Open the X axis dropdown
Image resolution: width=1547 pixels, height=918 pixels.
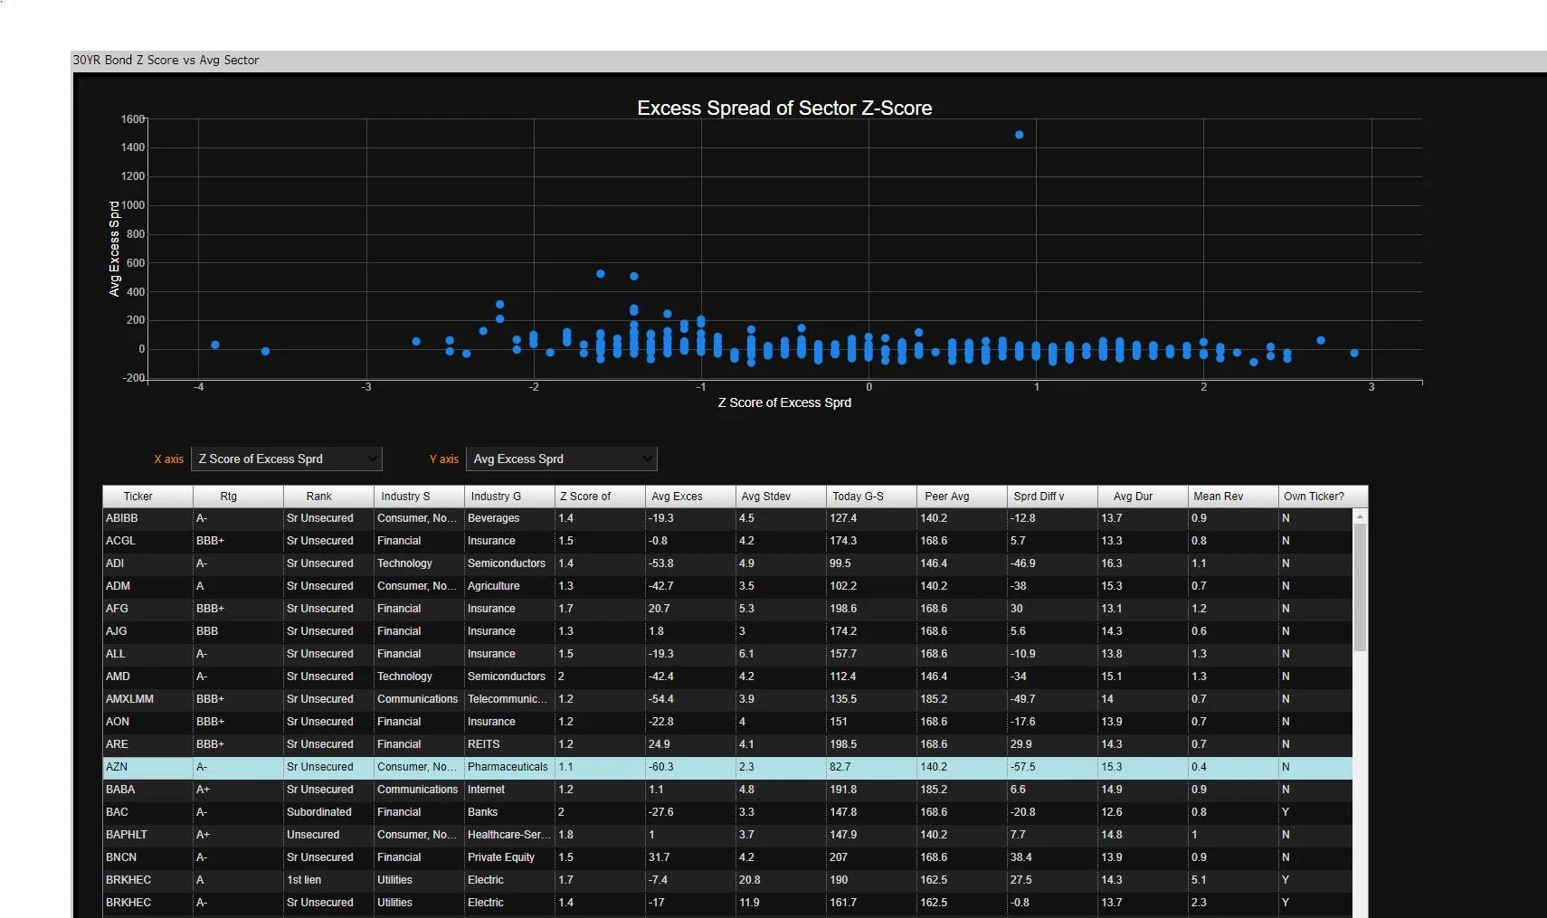(286, 459)
